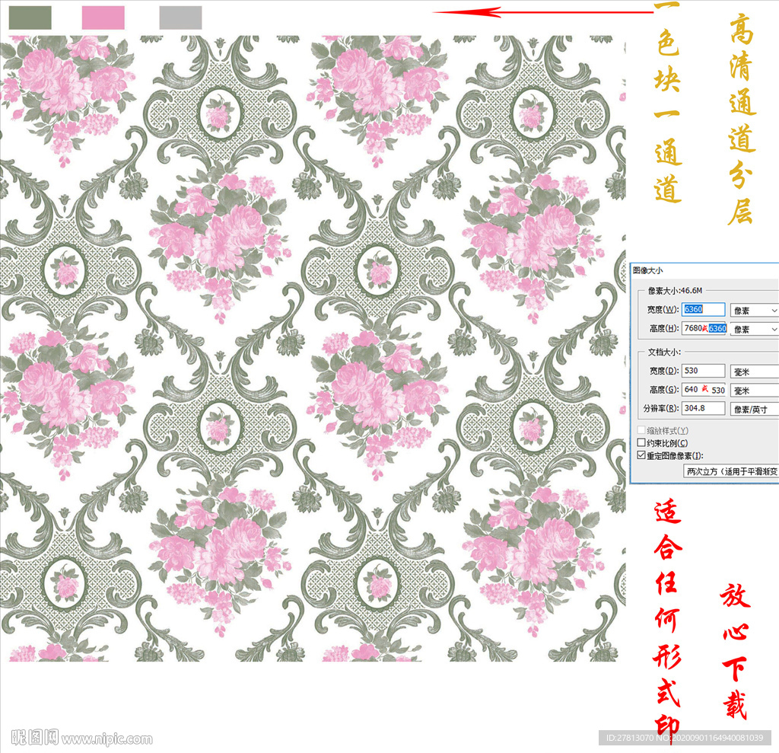
Task: Click the 文档大小 section label
Action: pos(664,352)
